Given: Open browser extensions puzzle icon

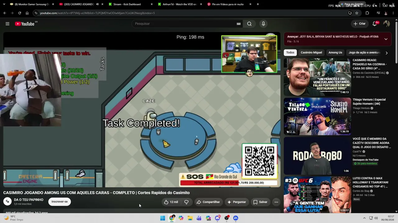Looking at the screenshot, I should pyautogui.click(x=367, y=13).
